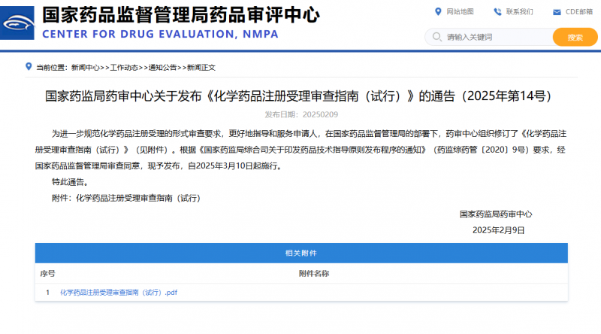Image resolution: width=601 pixels, height=334 pixels.
Task: Click the CDE mailbox envelope icon
Action: (x=556, y=12)
